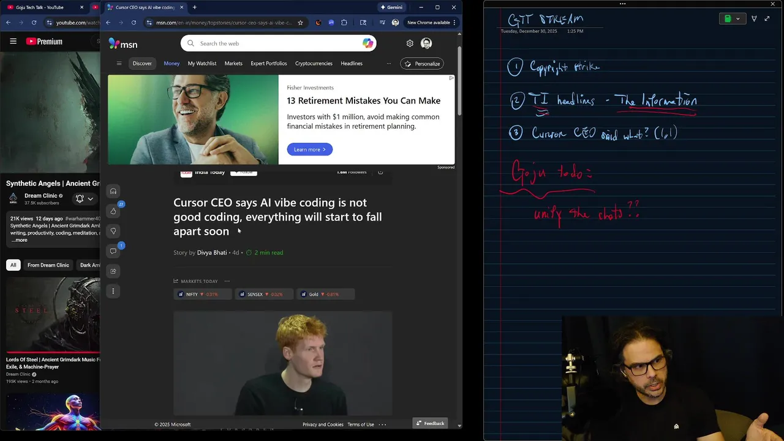Click the YouTube Premium logo
This screenshot has height=441, width=784.
(44, 41)
